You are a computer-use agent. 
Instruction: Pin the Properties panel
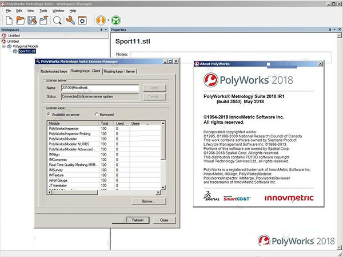[330, 30]
